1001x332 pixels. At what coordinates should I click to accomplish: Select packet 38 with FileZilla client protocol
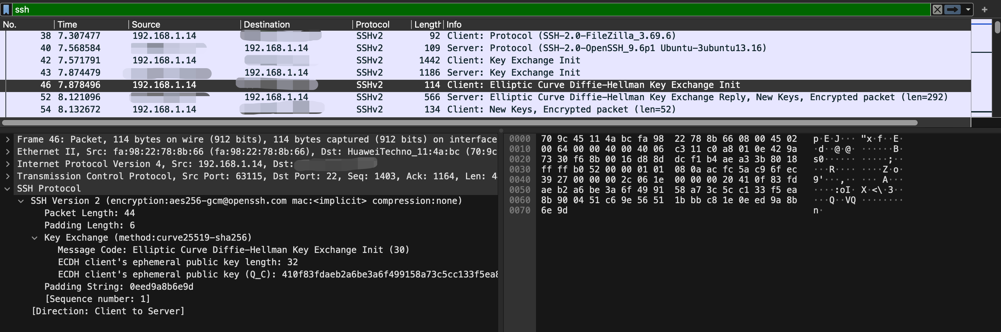coord(485,36)
